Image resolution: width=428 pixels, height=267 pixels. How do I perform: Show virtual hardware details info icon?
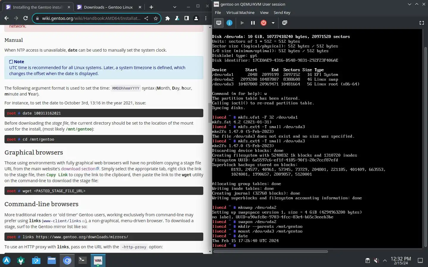(x=229, y=23)
